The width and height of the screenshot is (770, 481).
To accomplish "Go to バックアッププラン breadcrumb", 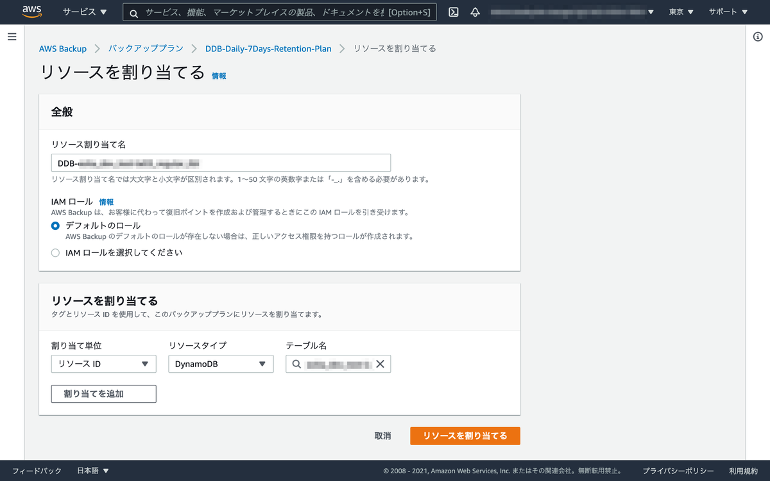I will [x=146, y=49].
